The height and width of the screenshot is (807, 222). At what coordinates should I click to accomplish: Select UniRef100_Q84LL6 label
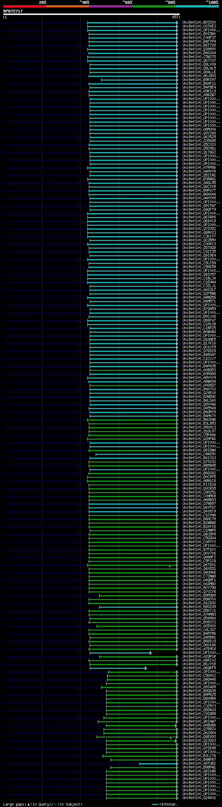(199, 72)
